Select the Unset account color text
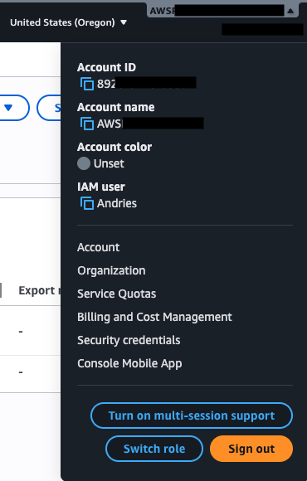This screenshot has height=481, width=307. pyautogui.click(x=109, y=163)
